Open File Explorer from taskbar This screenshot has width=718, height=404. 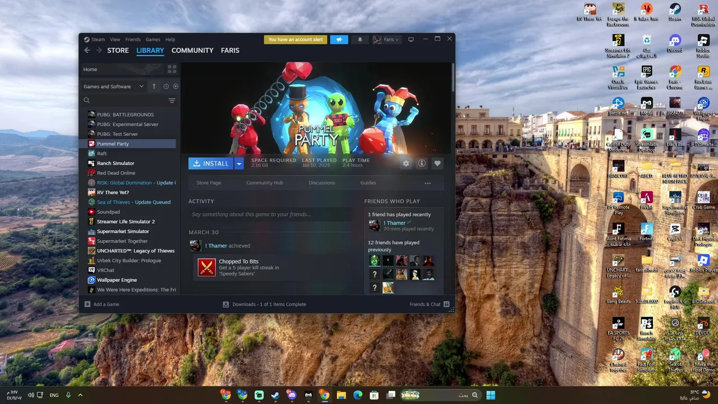341,395
